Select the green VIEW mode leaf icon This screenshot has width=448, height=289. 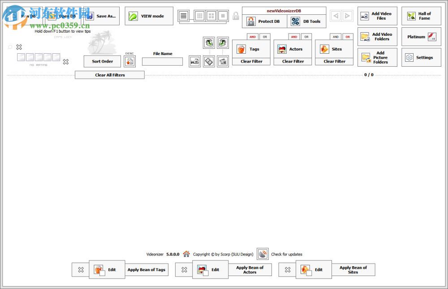coord(132,16)
